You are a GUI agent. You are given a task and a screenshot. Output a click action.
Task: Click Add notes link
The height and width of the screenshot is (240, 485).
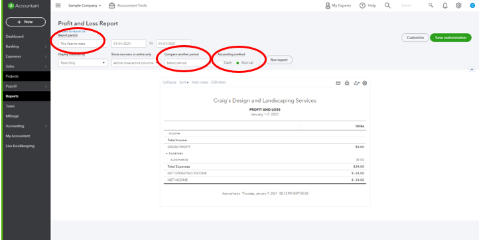coord(200,82)
